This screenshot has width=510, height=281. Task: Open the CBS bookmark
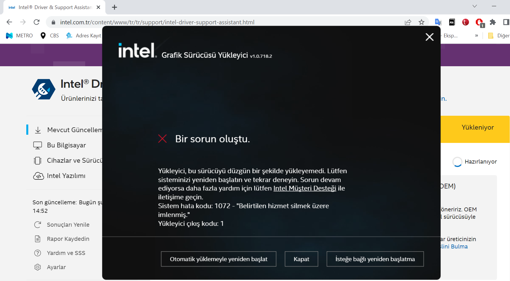pyautogui.click(x=50, y=35)
